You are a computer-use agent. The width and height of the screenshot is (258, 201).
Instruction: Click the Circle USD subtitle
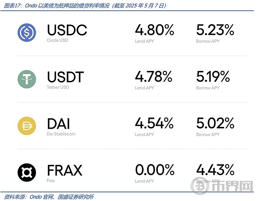[57, 40]
